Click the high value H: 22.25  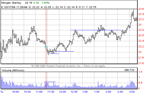point(46,7)
